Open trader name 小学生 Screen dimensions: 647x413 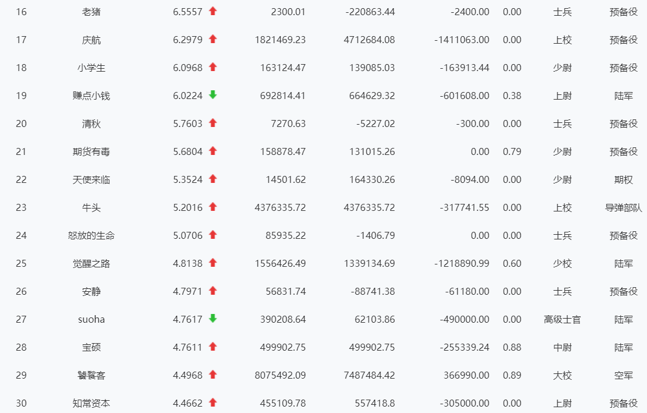coord(91,68)
